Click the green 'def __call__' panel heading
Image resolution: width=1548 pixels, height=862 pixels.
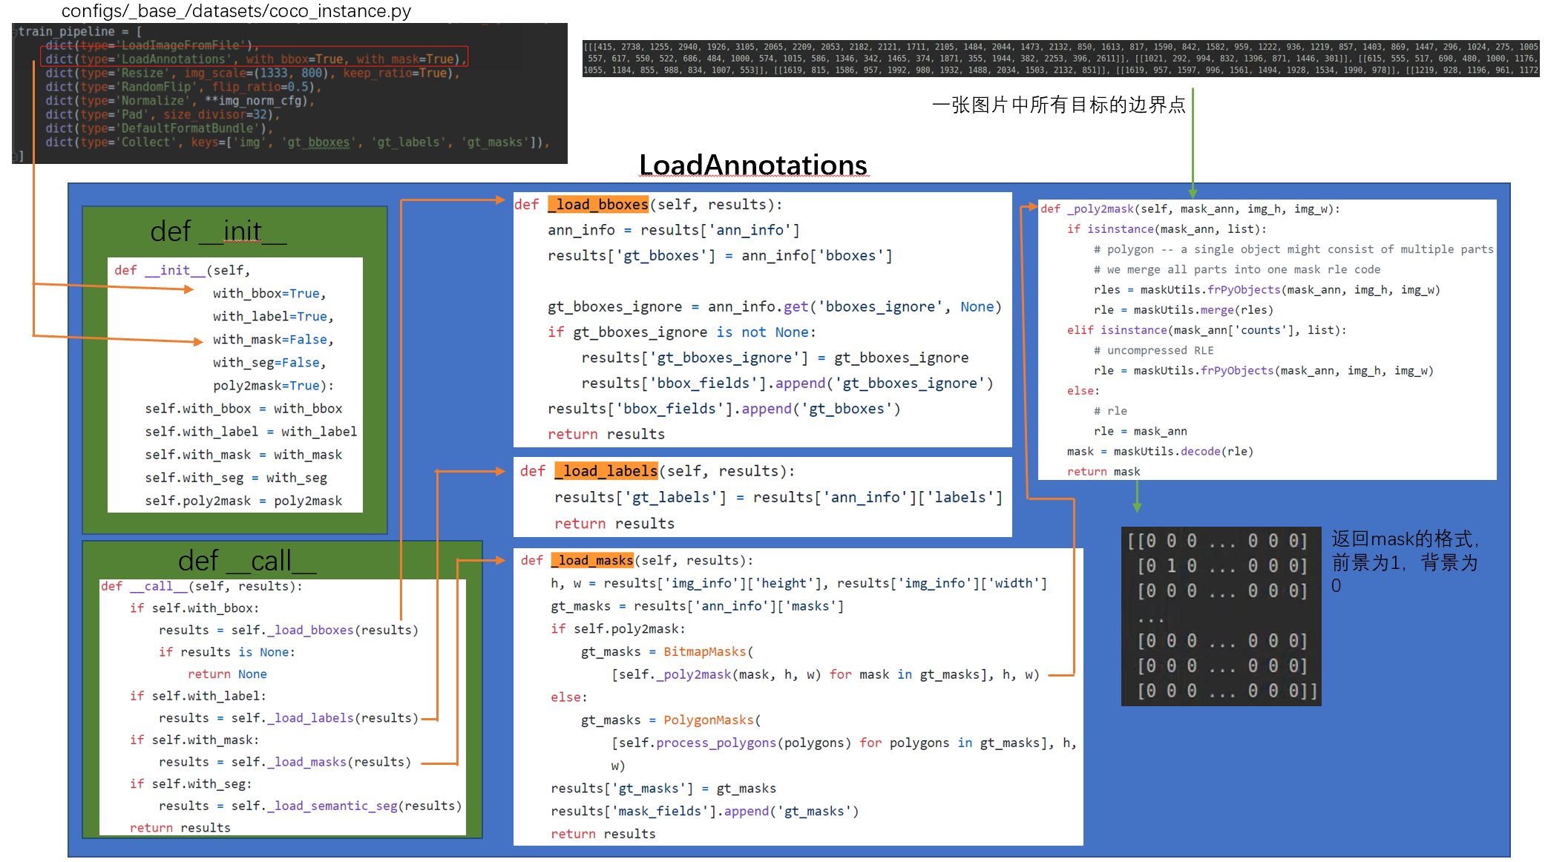pos(246,561)
